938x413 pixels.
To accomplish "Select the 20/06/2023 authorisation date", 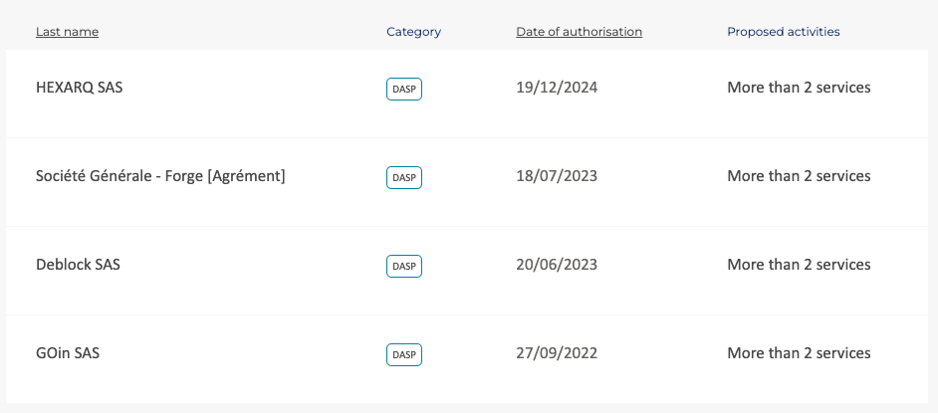I will point(557,264).
